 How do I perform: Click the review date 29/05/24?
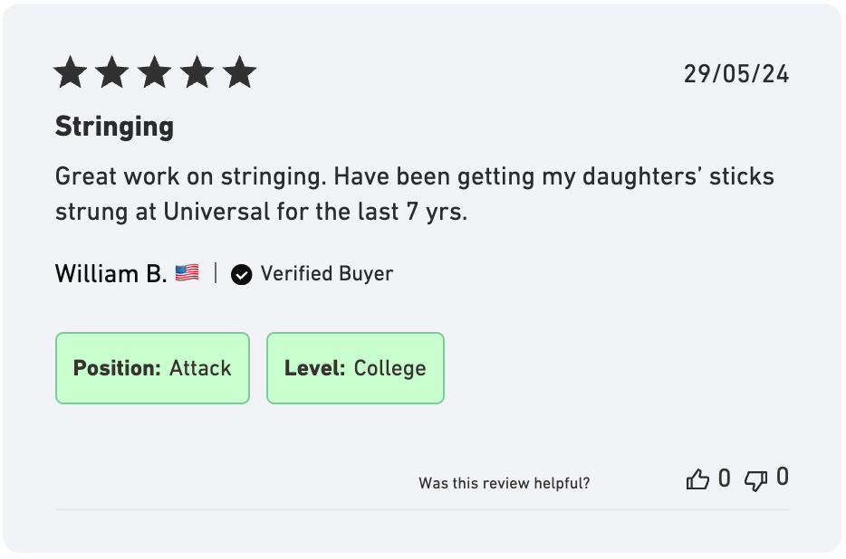pyautogui.click(x=736, y=74)
